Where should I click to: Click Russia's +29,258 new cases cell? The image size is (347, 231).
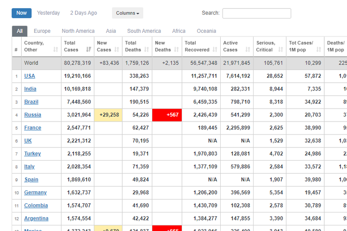tap(108, 115)
